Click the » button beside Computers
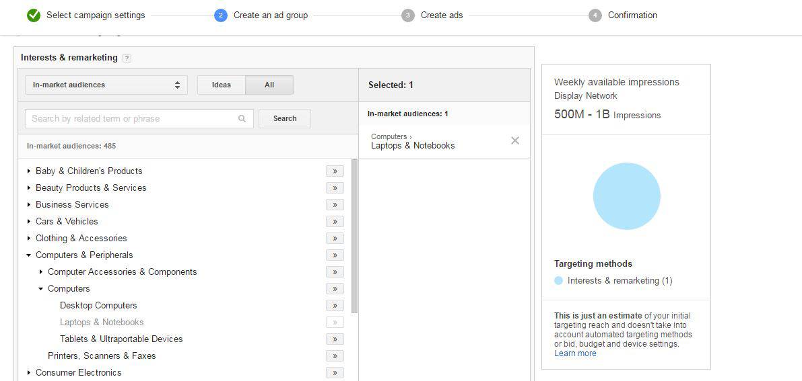This screenshot has width=802, height=381. click(335, 289)
